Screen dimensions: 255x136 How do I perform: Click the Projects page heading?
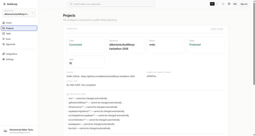69,15
